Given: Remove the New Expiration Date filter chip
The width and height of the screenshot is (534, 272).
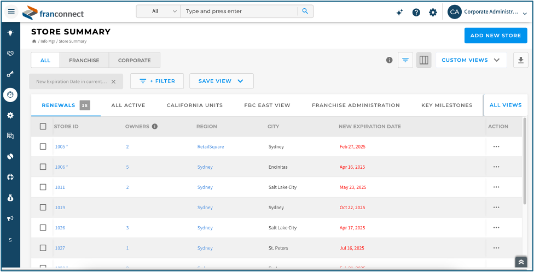Looking at the screenshot, I should (113, 81).
